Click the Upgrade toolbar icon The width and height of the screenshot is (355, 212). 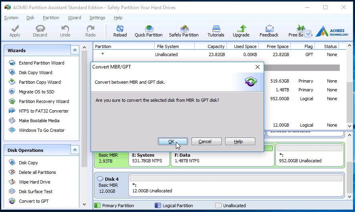click(241, 31)
